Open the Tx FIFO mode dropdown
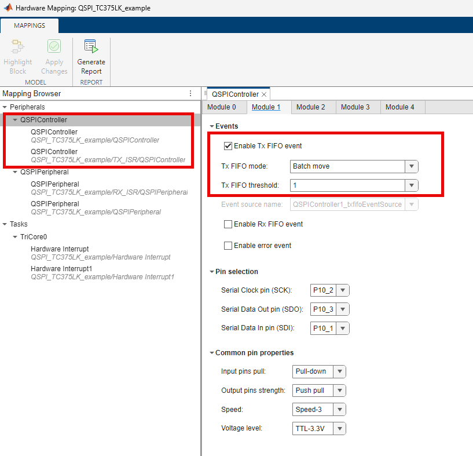 click(x=412, y=166)
